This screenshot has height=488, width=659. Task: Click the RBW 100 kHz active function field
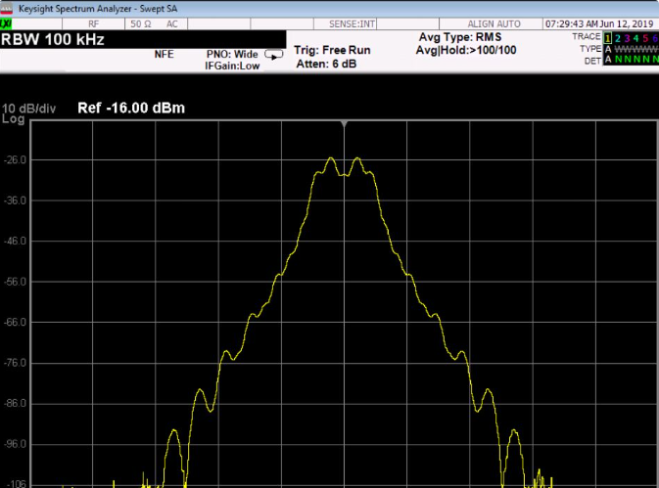[x=143, y=39]
